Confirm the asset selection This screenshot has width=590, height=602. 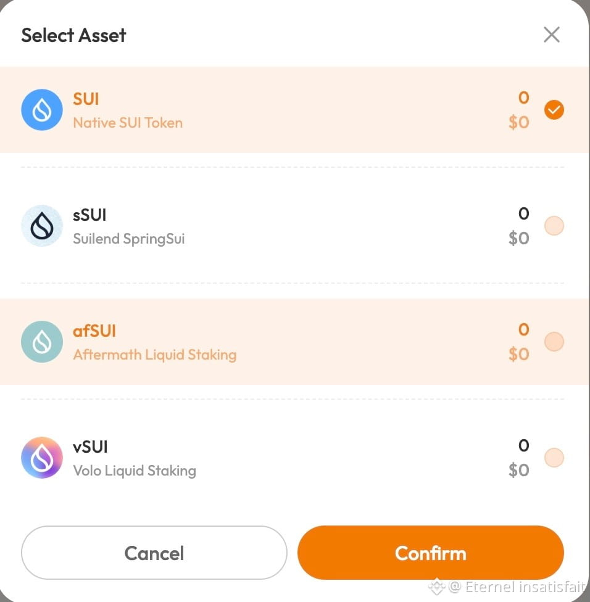pos(431,553)
